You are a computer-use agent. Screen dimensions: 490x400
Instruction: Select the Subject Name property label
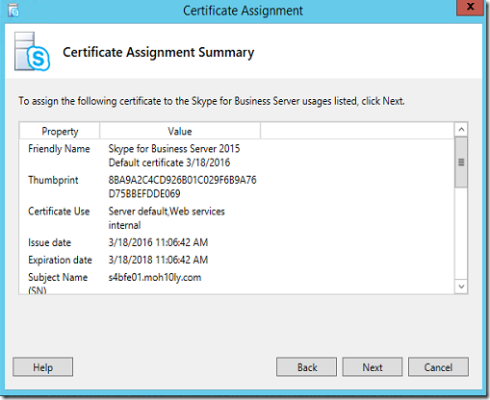tap(58, 284)
